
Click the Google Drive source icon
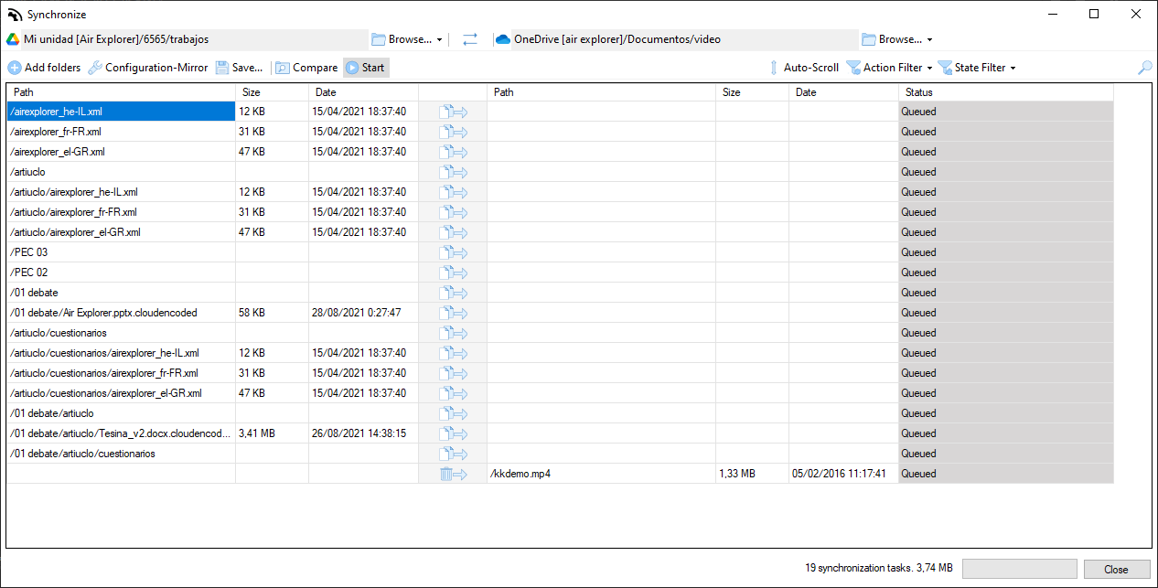[x=13, y=39]
